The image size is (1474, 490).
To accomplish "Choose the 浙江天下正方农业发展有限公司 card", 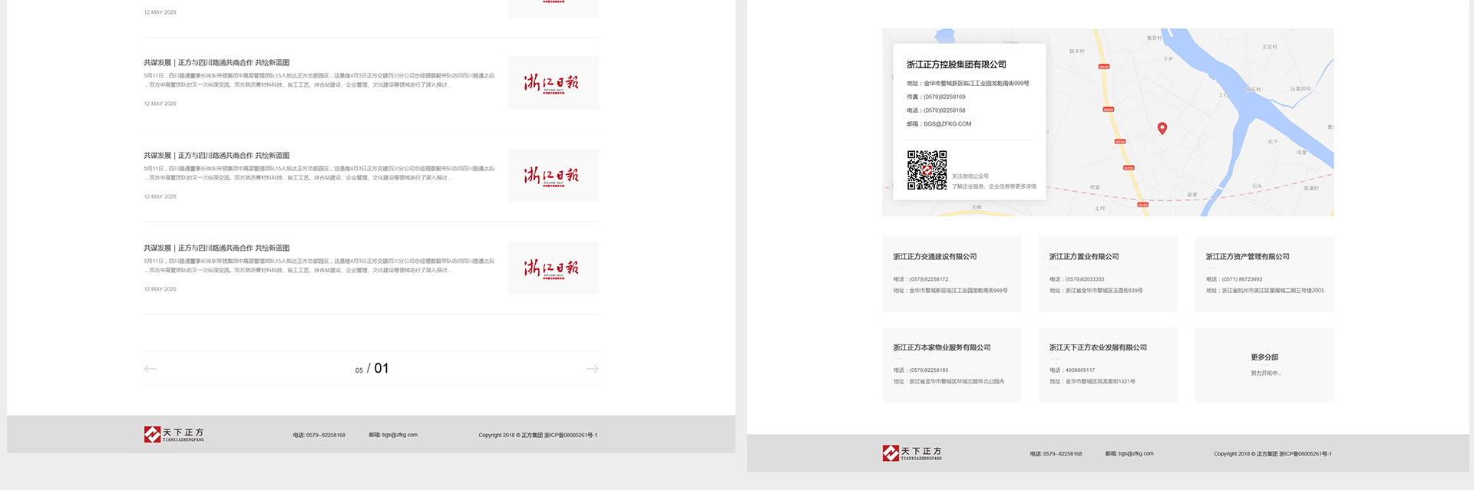I will [x=1107, y=365].
